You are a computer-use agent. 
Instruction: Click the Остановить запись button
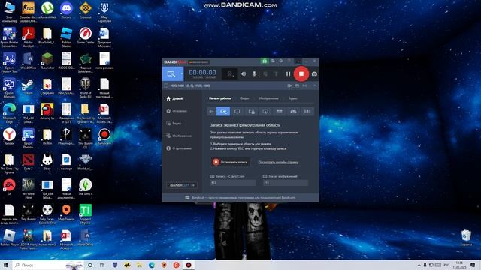[x=231, y=162]
